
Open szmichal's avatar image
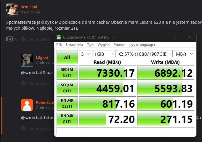coord(12,9)
